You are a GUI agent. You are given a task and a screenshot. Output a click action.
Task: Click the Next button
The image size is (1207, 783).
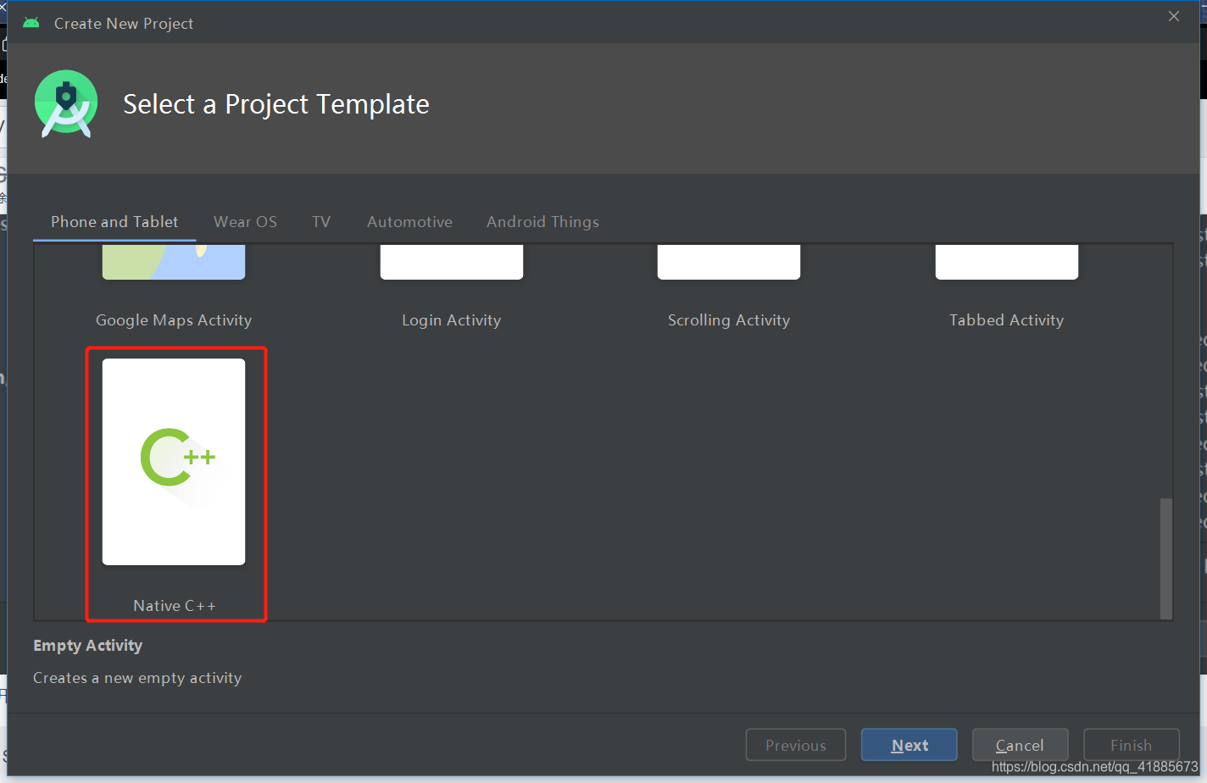[x=909, y=745]
